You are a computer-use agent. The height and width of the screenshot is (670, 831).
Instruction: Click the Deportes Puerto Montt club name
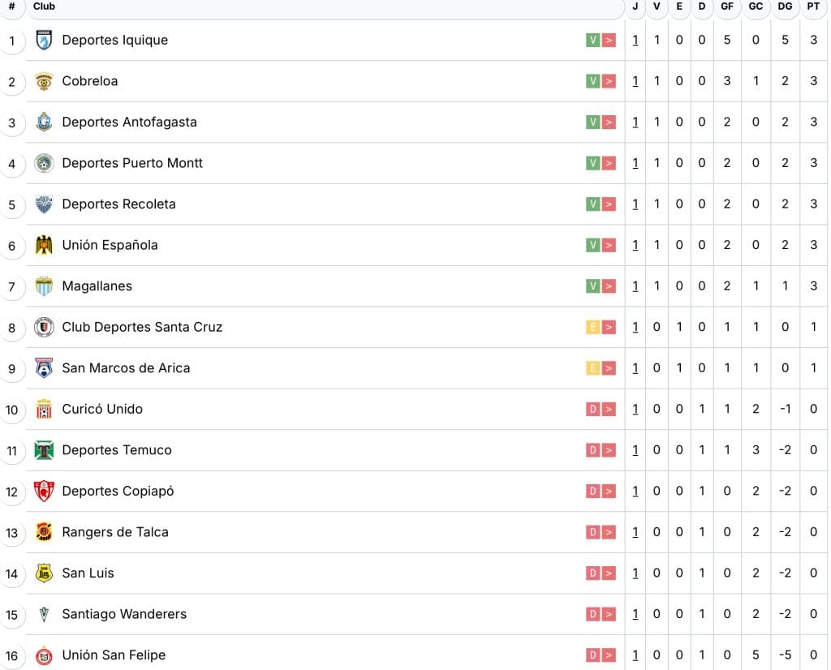click(132, 163)
